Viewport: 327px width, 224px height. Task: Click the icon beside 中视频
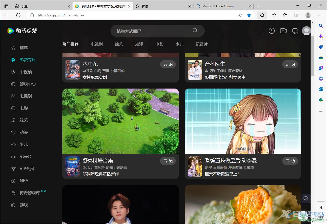pos(13,72)
